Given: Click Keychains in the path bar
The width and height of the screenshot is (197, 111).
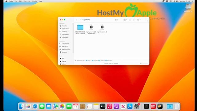Looking at the screenshot, I should tap(109, 60).
